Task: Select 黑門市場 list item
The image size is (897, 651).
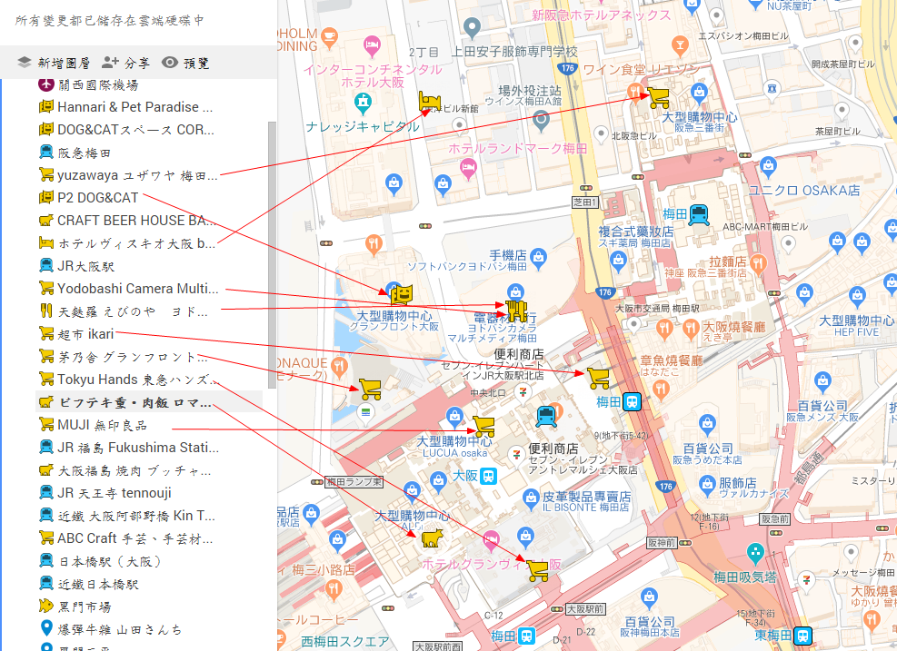Action: (x=75, y=607)
